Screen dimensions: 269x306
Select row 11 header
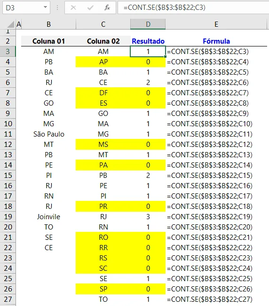coord(8,134)
